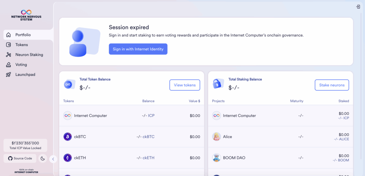Click the Stake neurons button
Screen dimensions: 365x176
tap(332, 85)
